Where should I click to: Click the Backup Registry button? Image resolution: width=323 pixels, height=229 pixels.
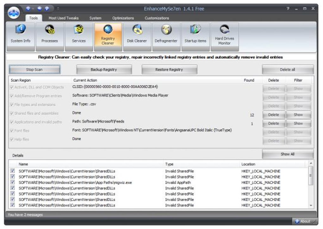pos(104,70)
